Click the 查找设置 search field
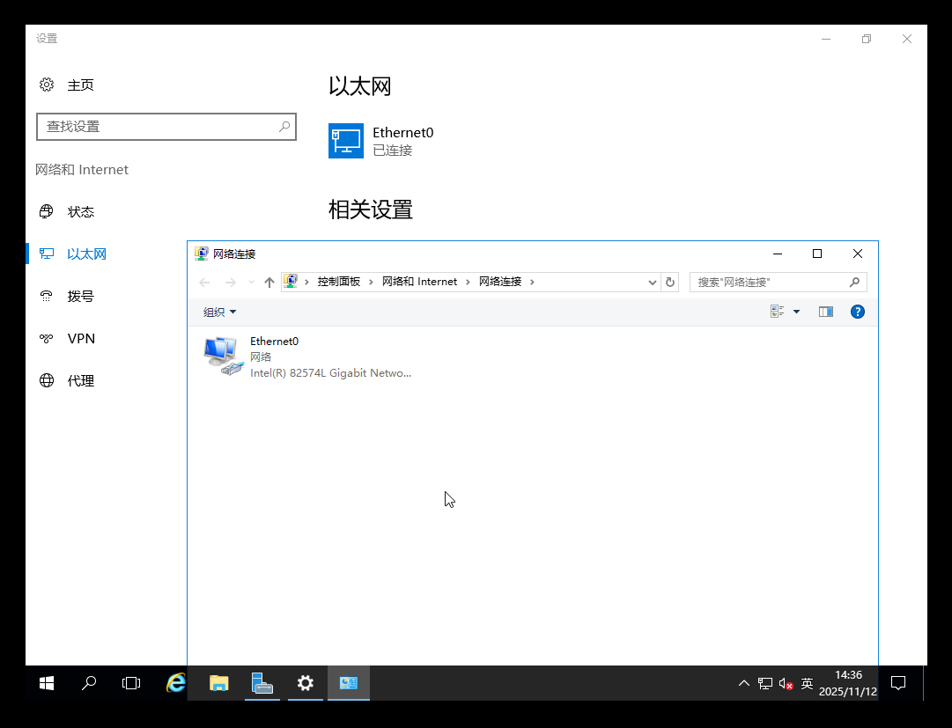This screenshot has width=952, height=728. click(x=166, y=126)
